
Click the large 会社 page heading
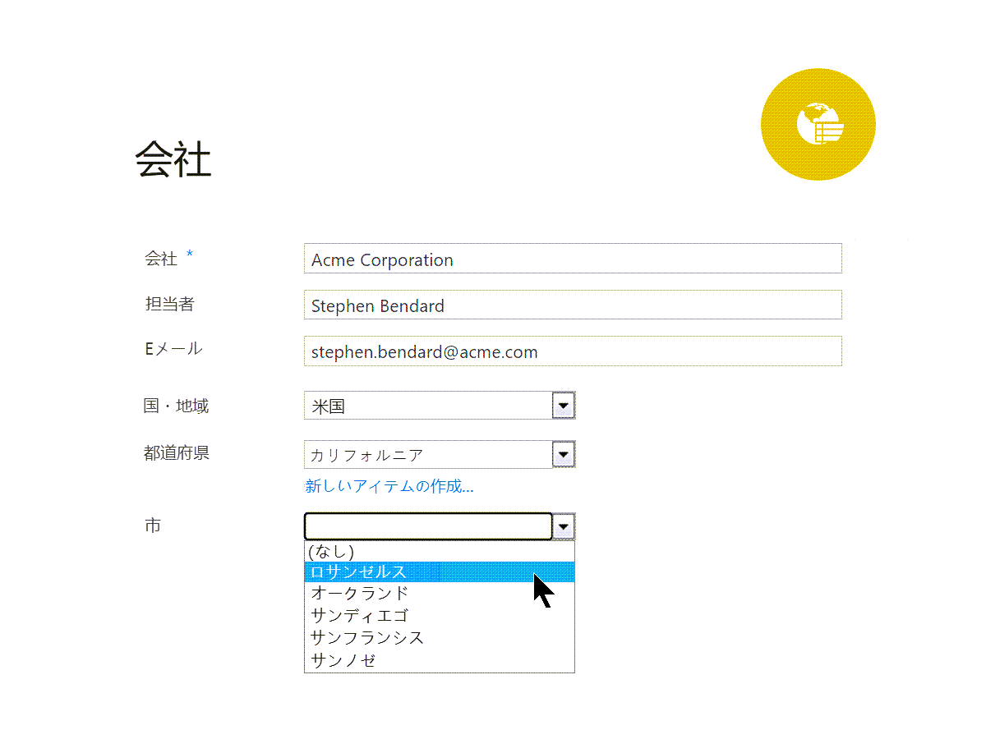[x=173, y=158]
